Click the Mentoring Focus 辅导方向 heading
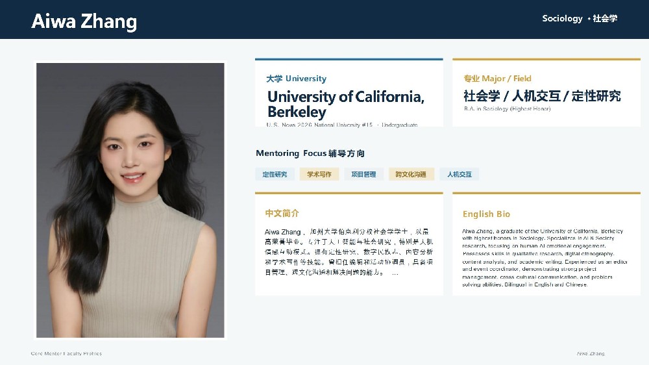This screenshot has height=365, width=649. click(x=310, y=153)
